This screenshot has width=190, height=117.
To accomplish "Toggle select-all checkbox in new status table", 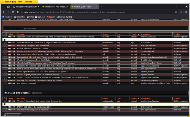I will pos(4,34).
